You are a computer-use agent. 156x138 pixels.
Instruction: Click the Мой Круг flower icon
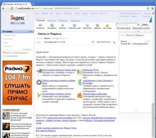click(x=39, y=82)
